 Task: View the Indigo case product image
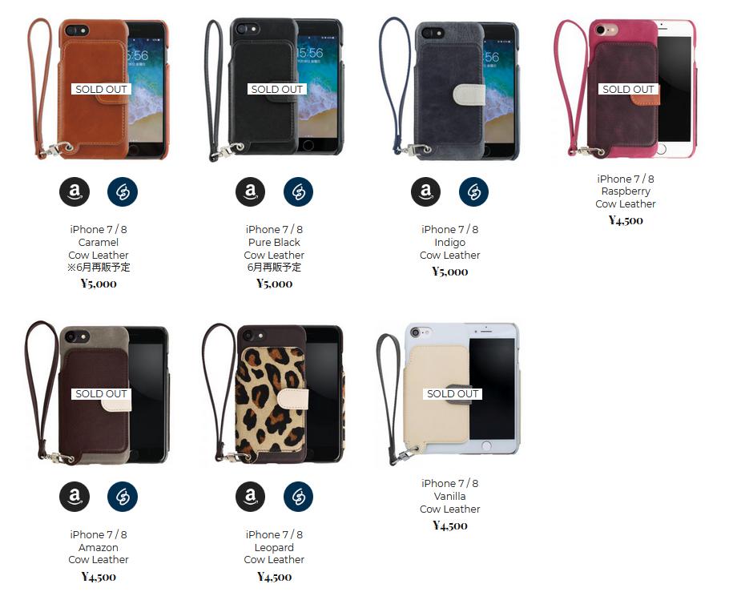(450, 89)
